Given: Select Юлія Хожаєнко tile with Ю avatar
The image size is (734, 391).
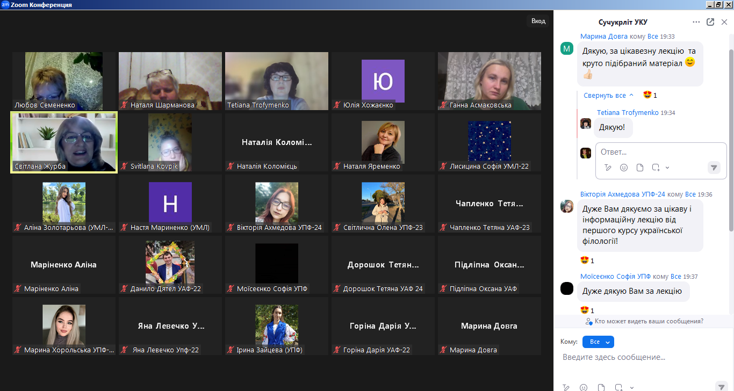Looking at the screenshot, I should coord(383,81).
